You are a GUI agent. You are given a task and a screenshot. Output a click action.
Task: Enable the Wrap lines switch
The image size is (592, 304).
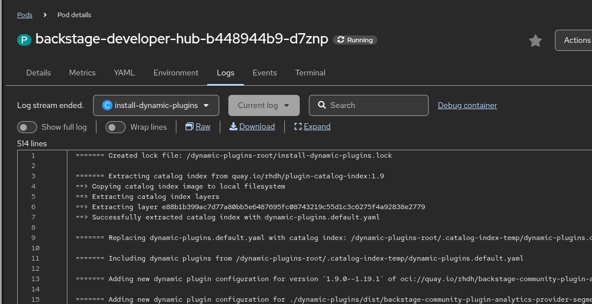click(116, 127)
